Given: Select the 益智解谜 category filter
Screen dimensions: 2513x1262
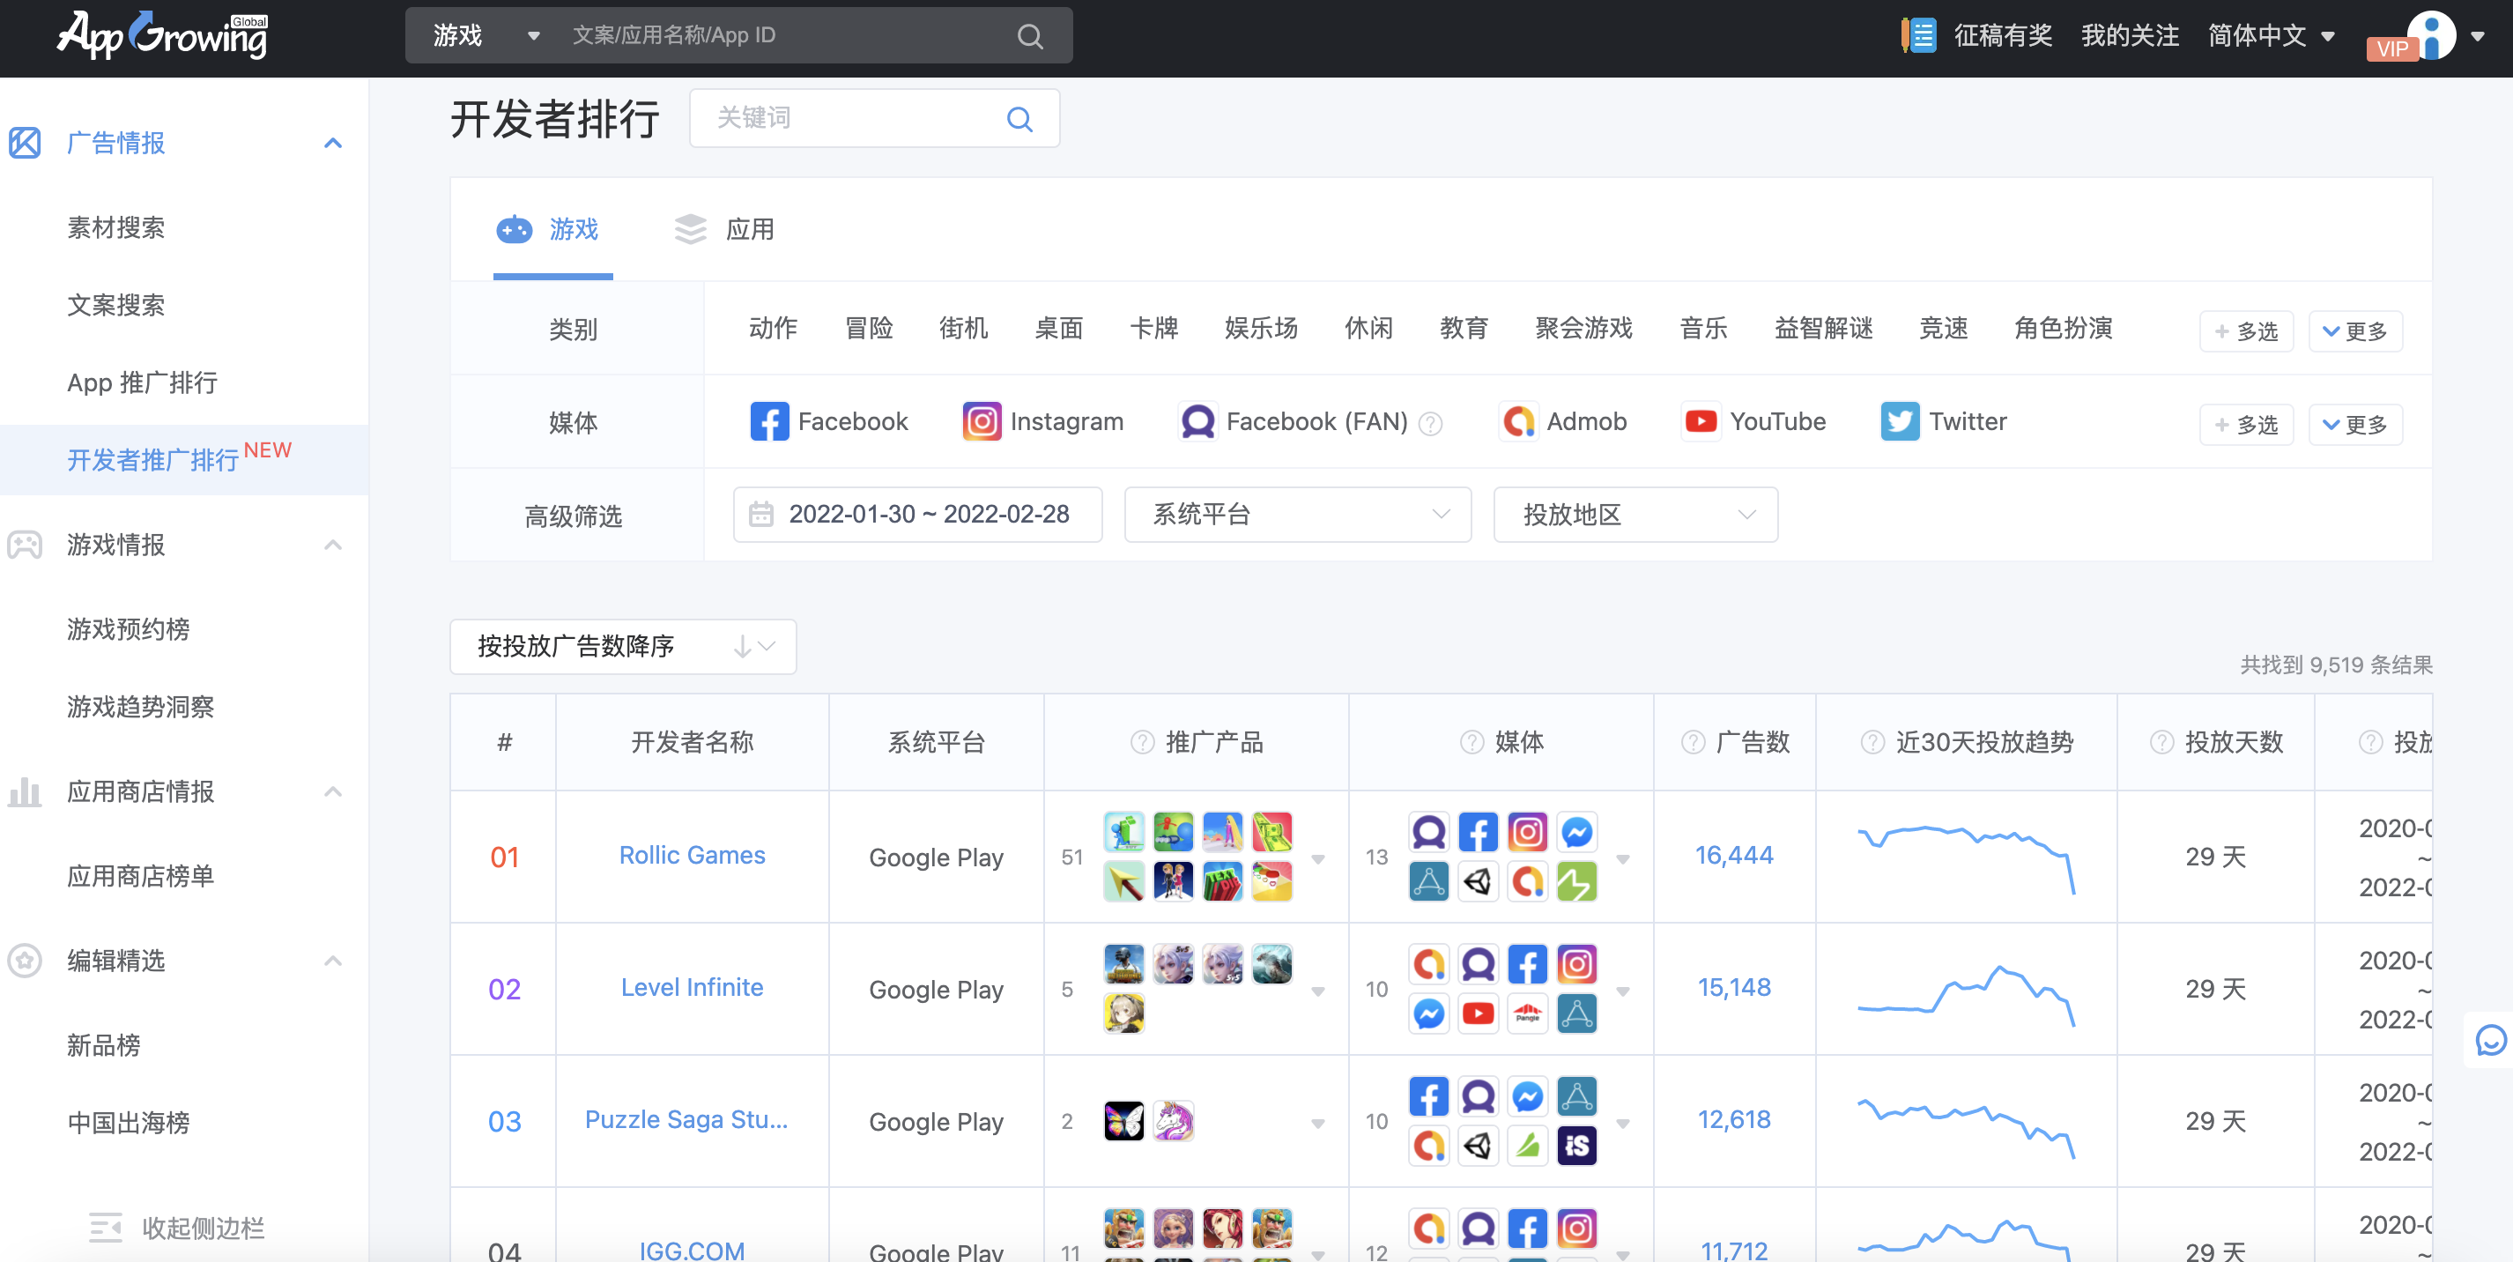Looking at the screenshot, I should tap(1822, 328).
